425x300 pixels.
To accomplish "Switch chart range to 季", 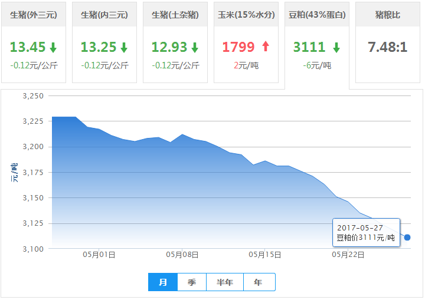I will [192, 282].
